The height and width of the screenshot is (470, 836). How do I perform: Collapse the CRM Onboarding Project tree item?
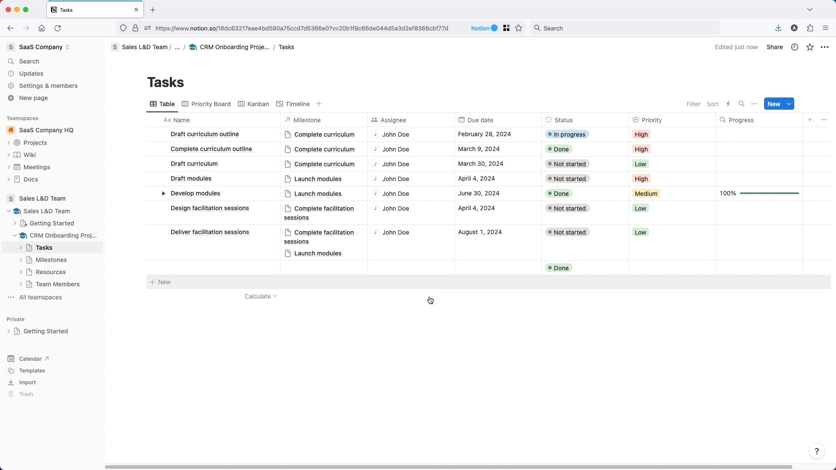(x=15, y=235)
